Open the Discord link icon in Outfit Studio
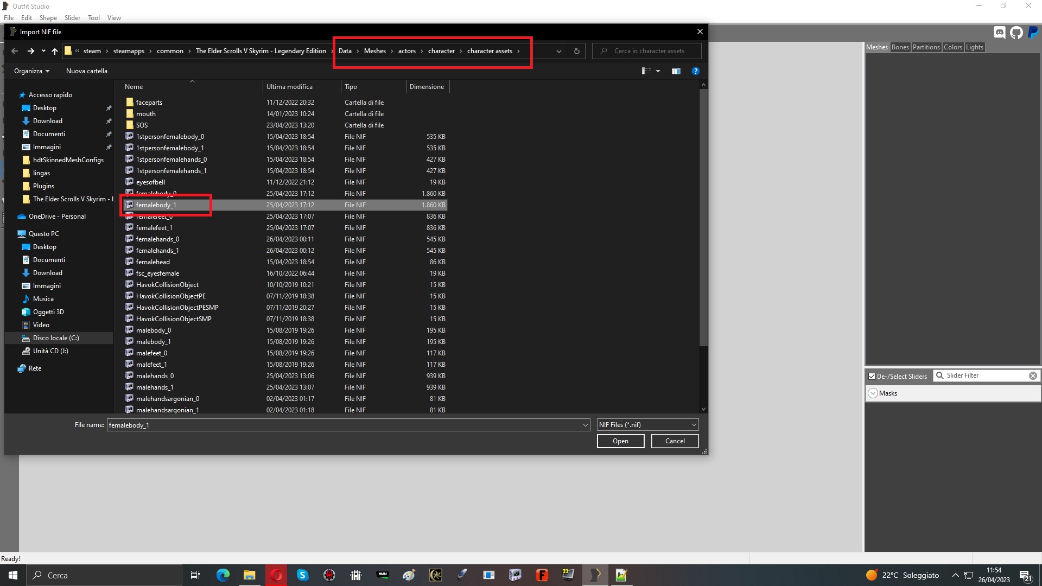This screenshot has width=1042, height=586. [x=999, y=33]
